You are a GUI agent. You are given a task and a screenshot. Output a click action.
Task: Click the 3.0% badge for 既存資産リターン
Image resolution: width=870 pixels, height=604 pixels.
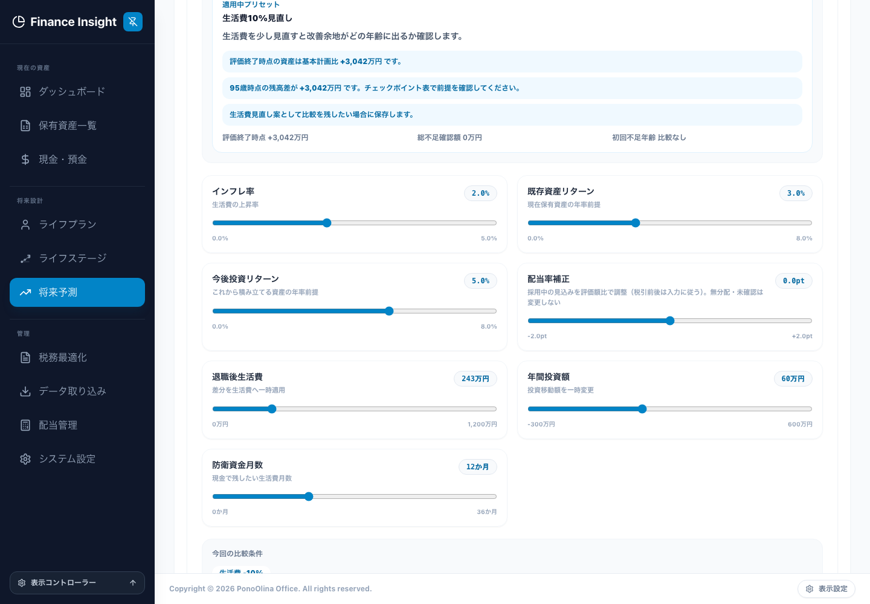click(796, 193)
